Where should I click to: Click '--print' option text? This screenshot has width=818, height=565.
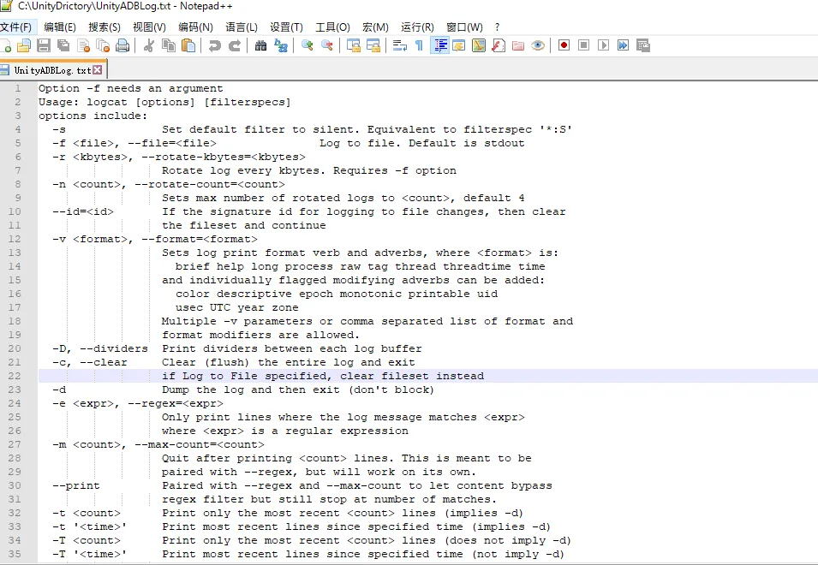tap(75, 485)
